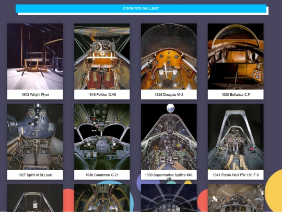This screenshot has height=212, width=282.
Task: Click the '1930 Grumman G-21' caption
Action: [x=102, y=175]
